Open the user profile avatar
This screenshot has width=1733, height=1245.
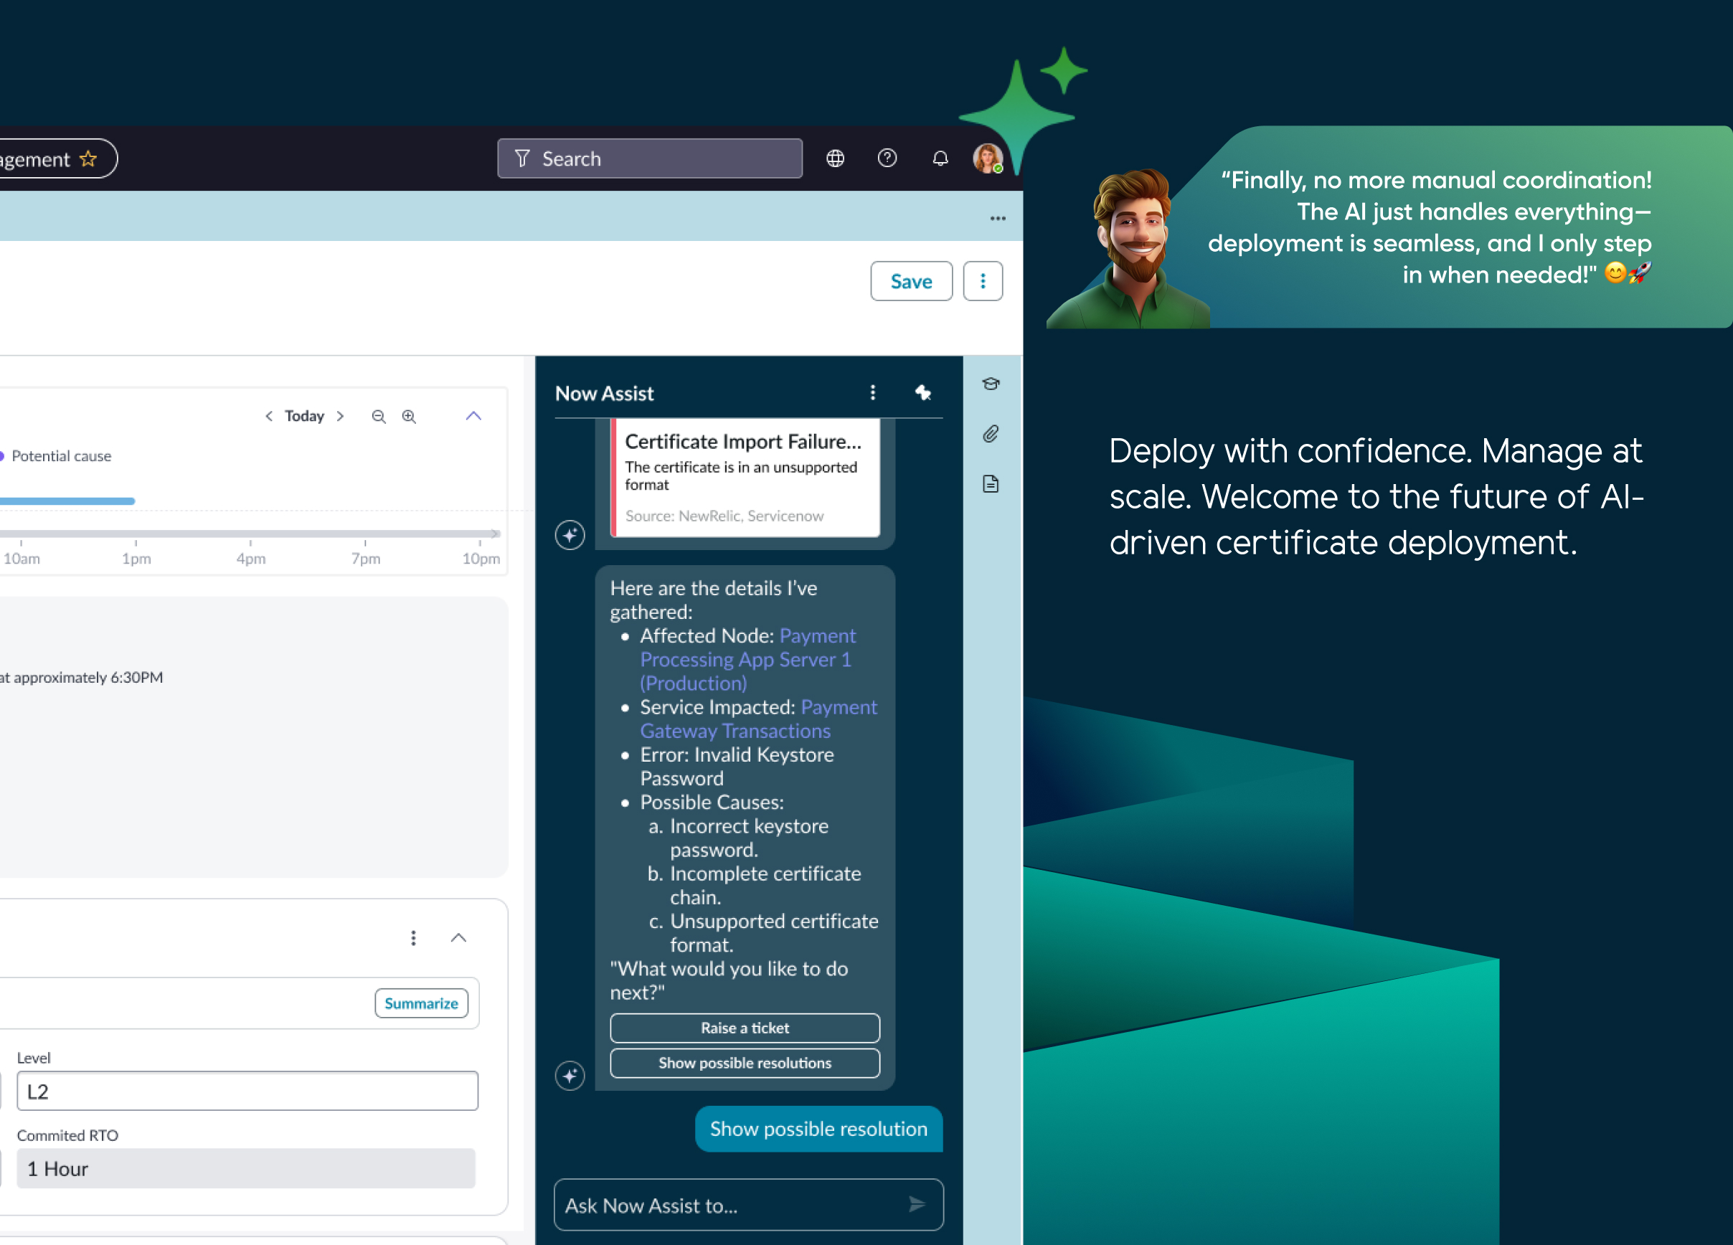pyautogui.click(x=987, y=159)
